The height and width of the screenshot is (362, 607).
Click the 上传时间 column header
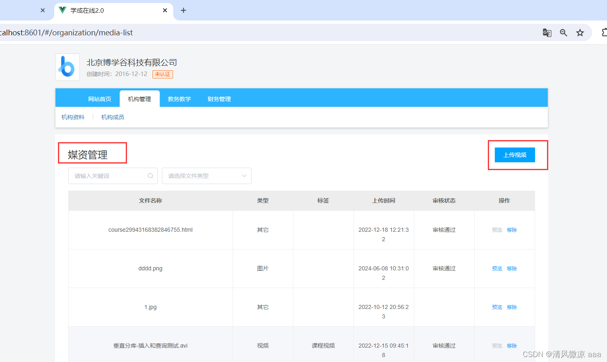coord(383,201)
